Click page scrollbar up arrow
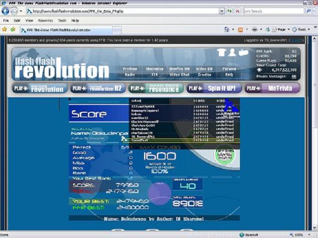 click(314, 38)
